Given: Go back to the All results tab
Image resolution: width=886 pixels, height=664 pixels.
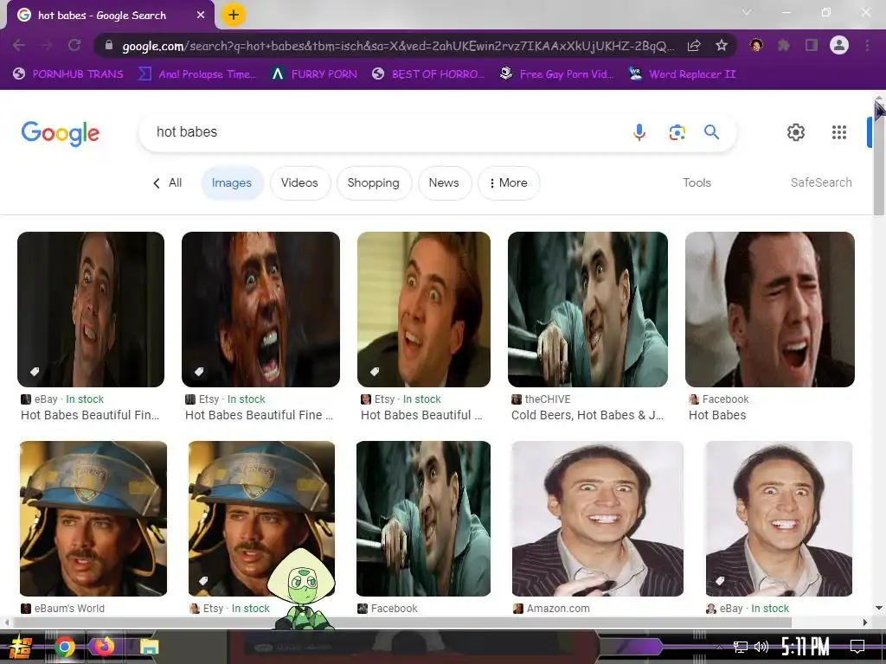Looking at the screenshot, I should pos(168,183).
